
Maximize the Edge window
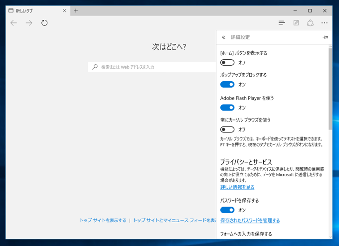point(310,10)
